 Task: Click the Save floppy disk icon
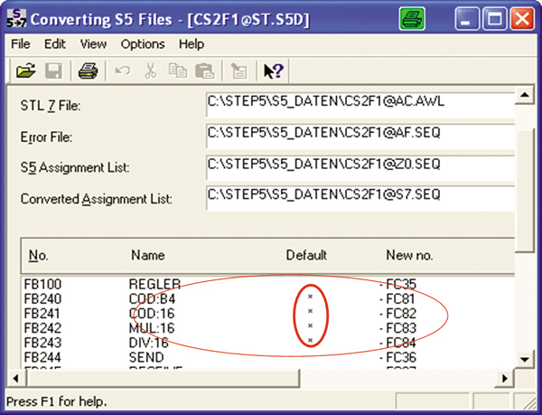[x=53, y=71]
